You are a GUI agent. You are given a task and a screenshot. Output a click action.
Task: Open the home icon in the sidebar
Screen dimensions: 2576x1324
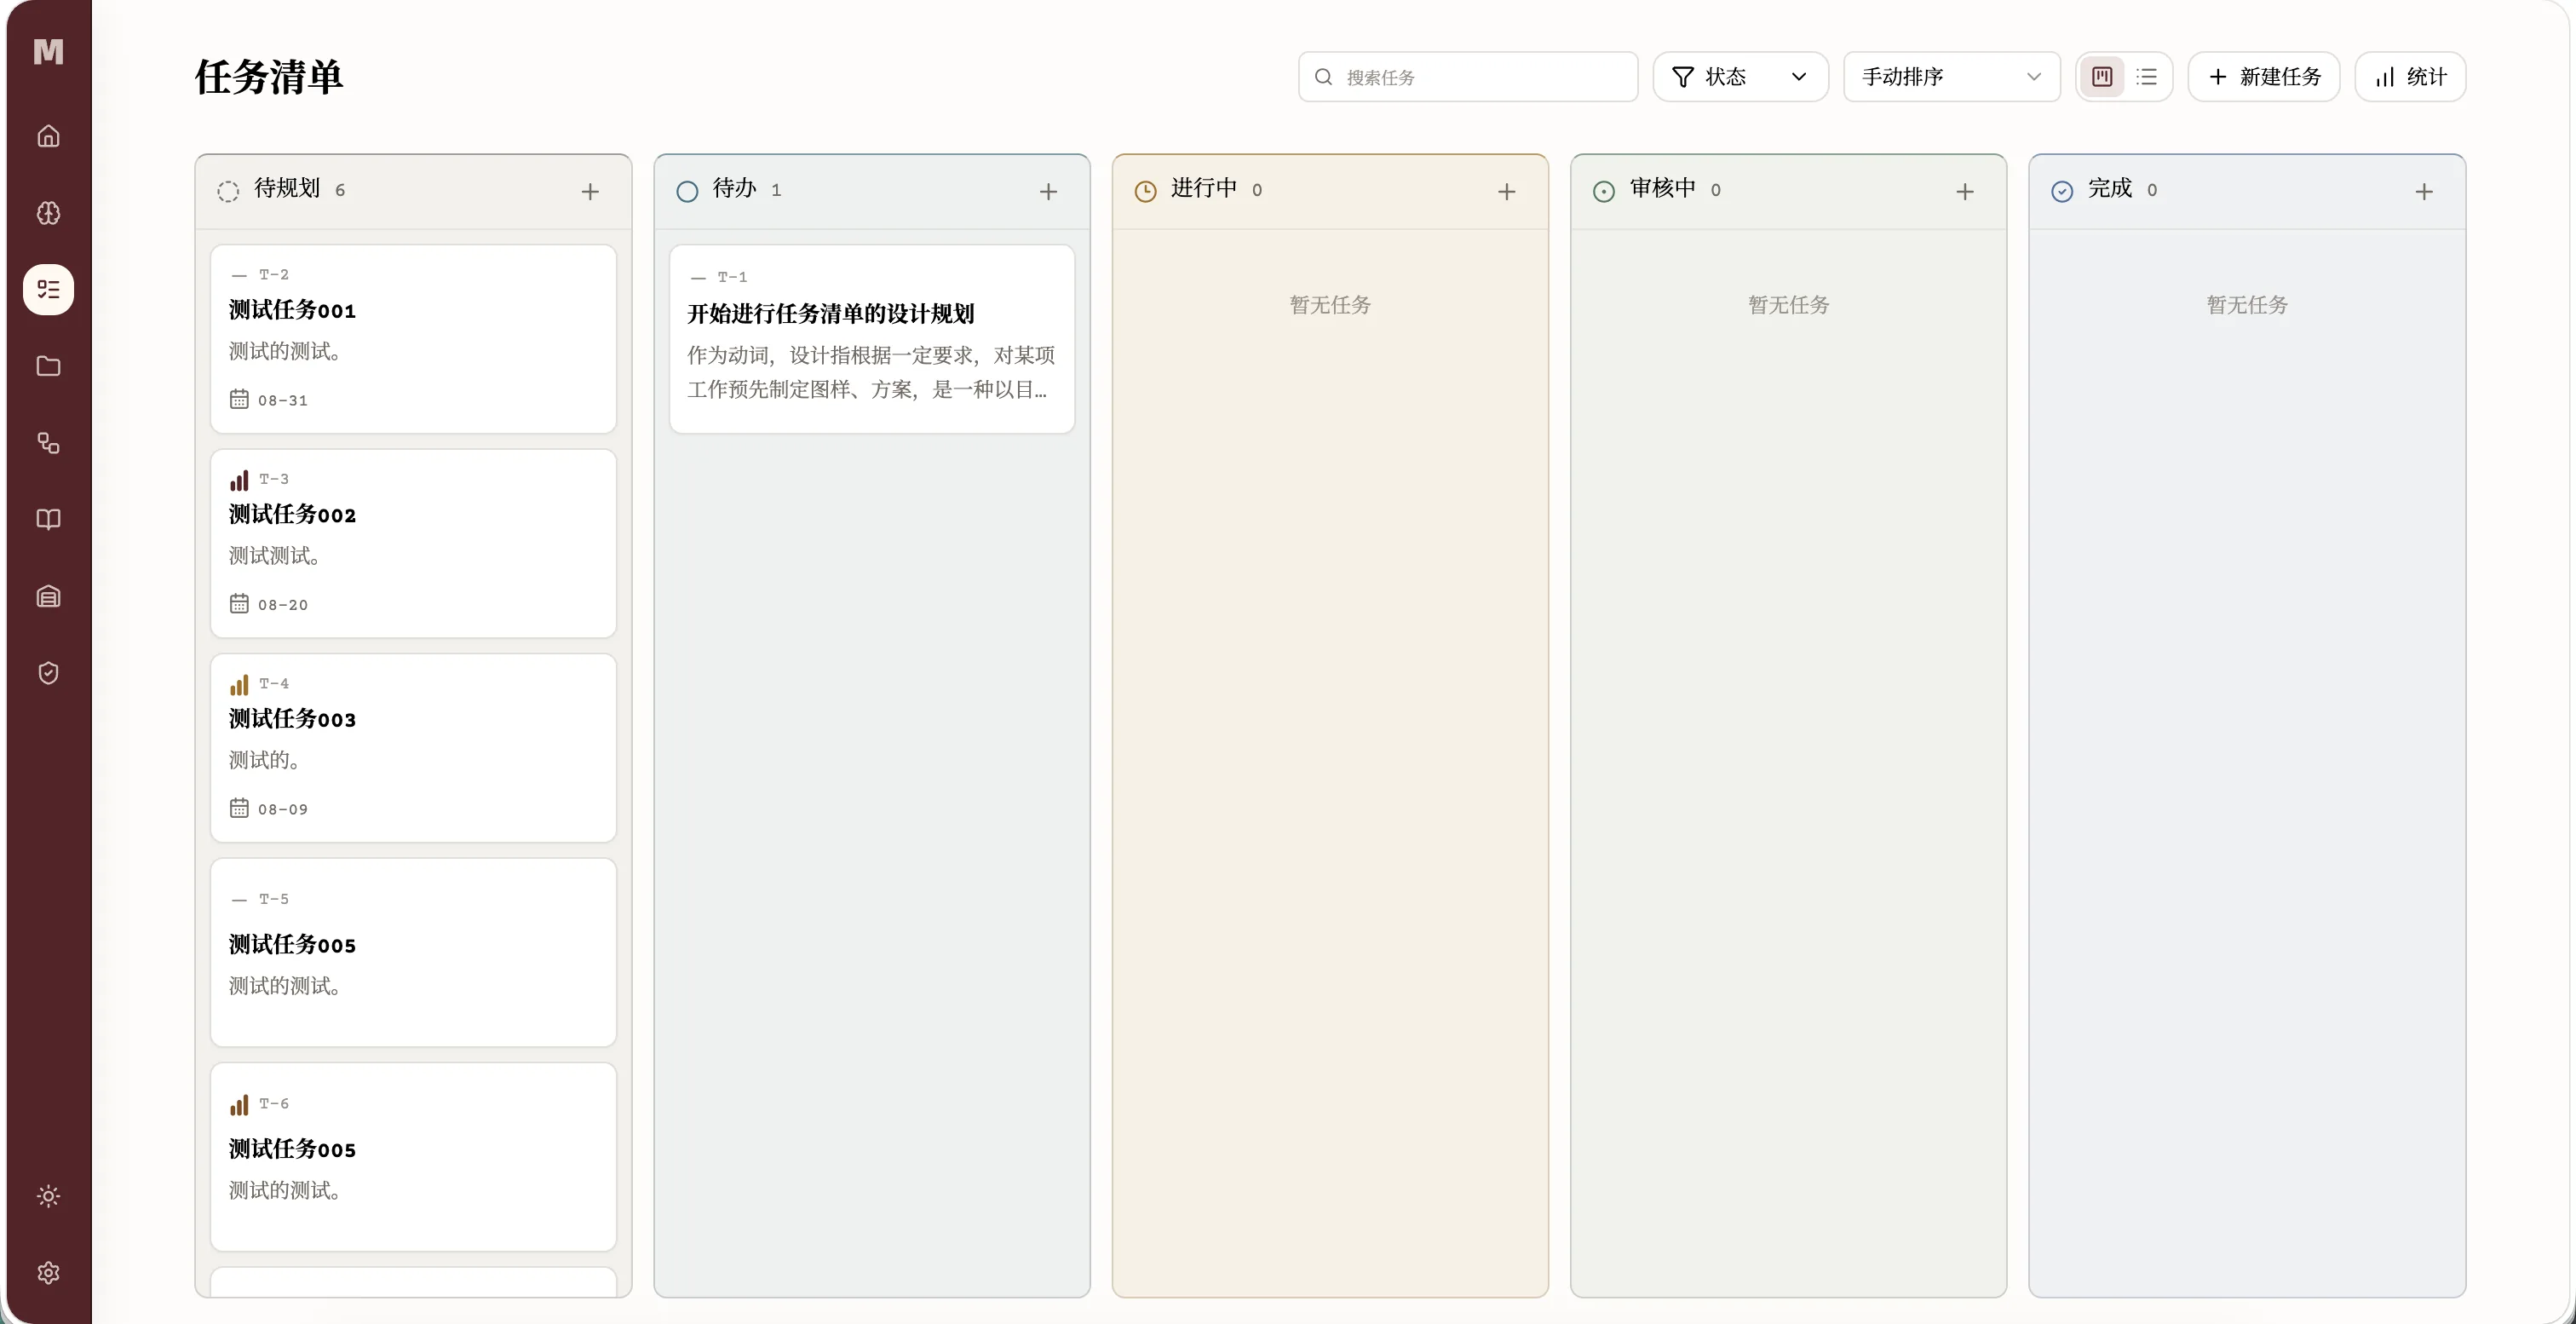coord(48,136)
